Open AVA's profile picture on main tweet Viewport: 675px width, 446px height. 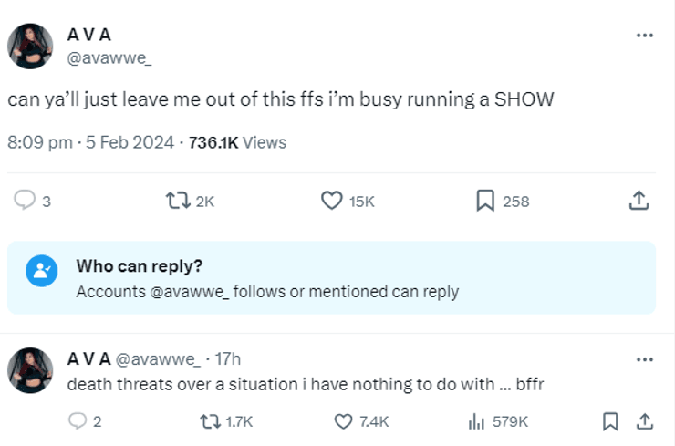click(30, 47)
